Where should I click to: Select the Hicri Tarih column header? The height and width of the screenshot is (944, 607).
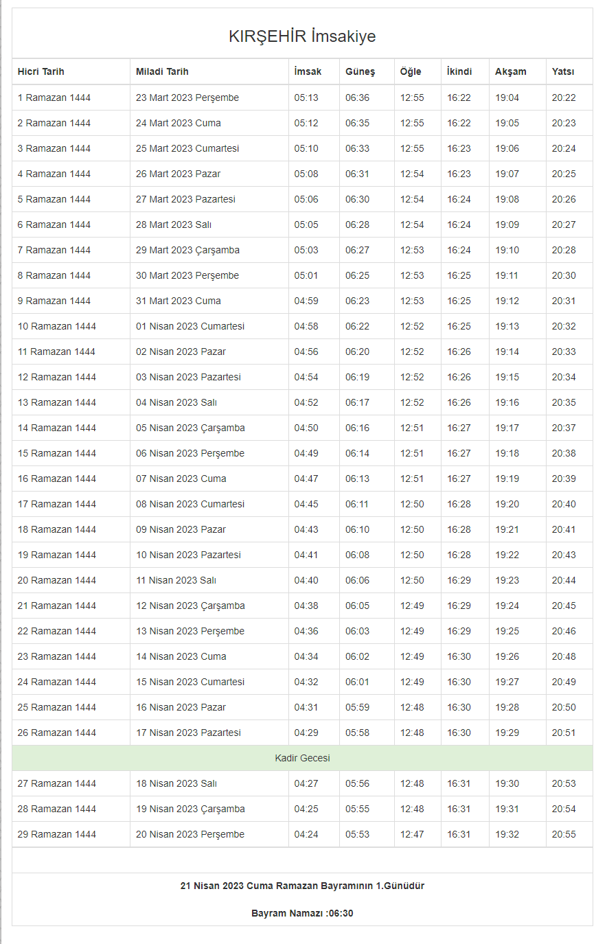[x=41, y=71]
